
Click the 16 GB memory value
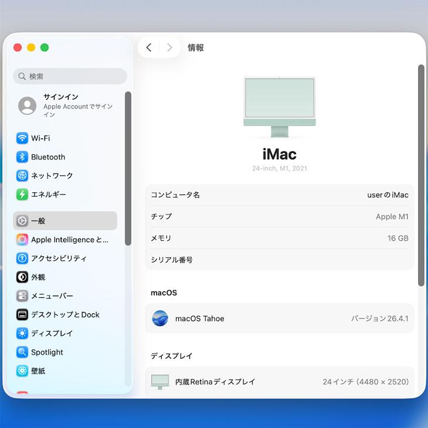pos(398,238)
